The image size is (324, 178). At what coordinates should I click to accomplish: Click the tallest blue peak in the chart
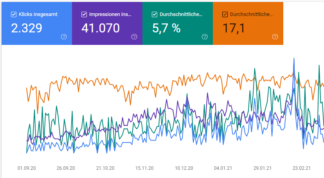pyautogui.click(x=293, y=59)
